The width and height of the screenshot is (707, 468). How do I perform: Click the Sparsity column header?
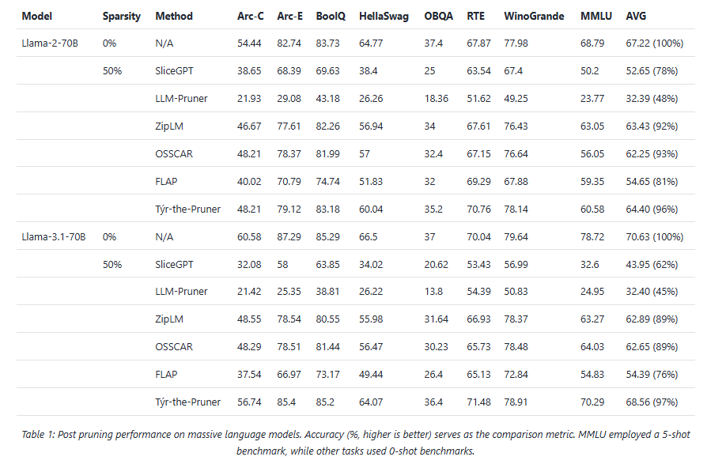(122, 16)
